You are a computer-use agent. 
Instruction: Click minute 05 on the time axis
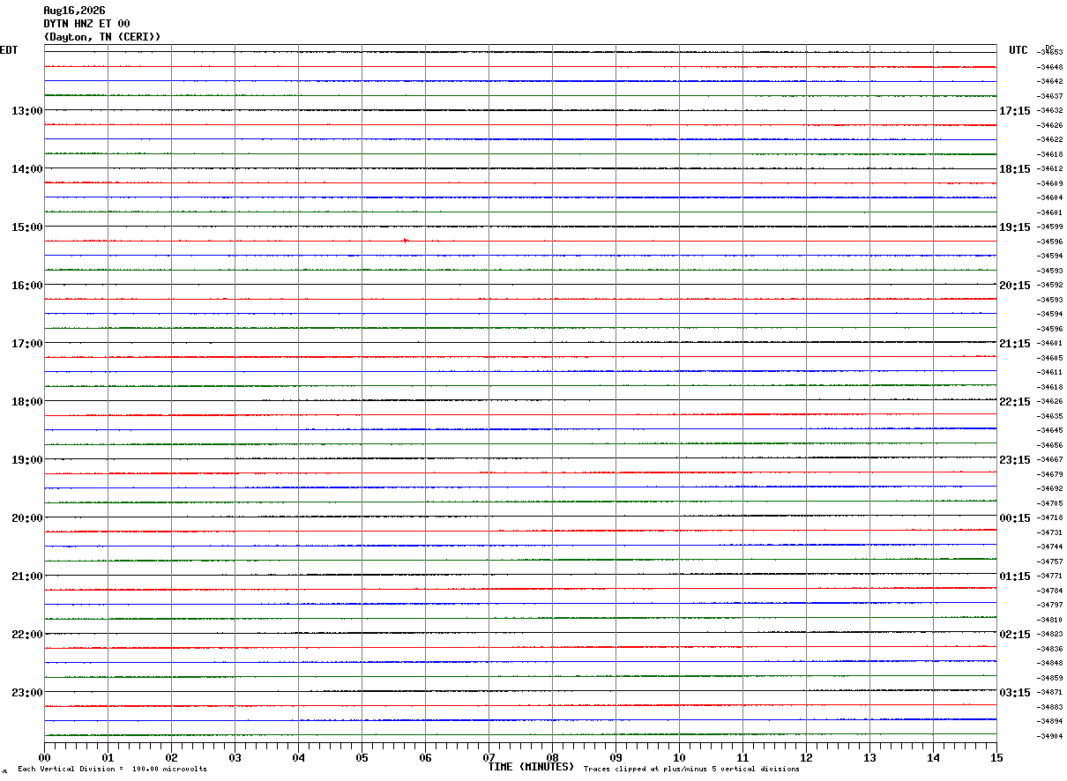[362, 757]
